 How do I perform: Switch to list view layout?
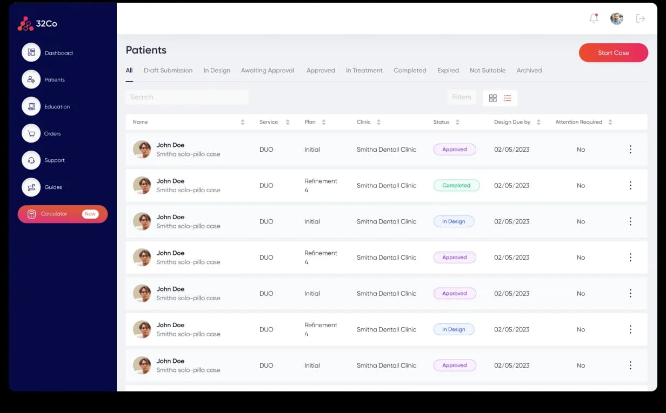507,98
